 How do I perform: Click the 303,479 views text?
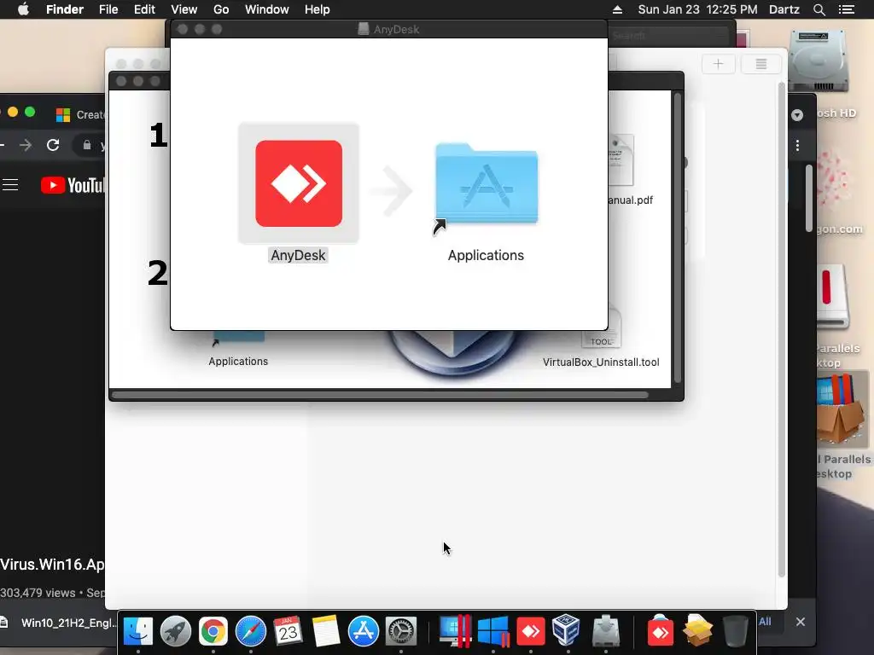(x=38, y=593)
